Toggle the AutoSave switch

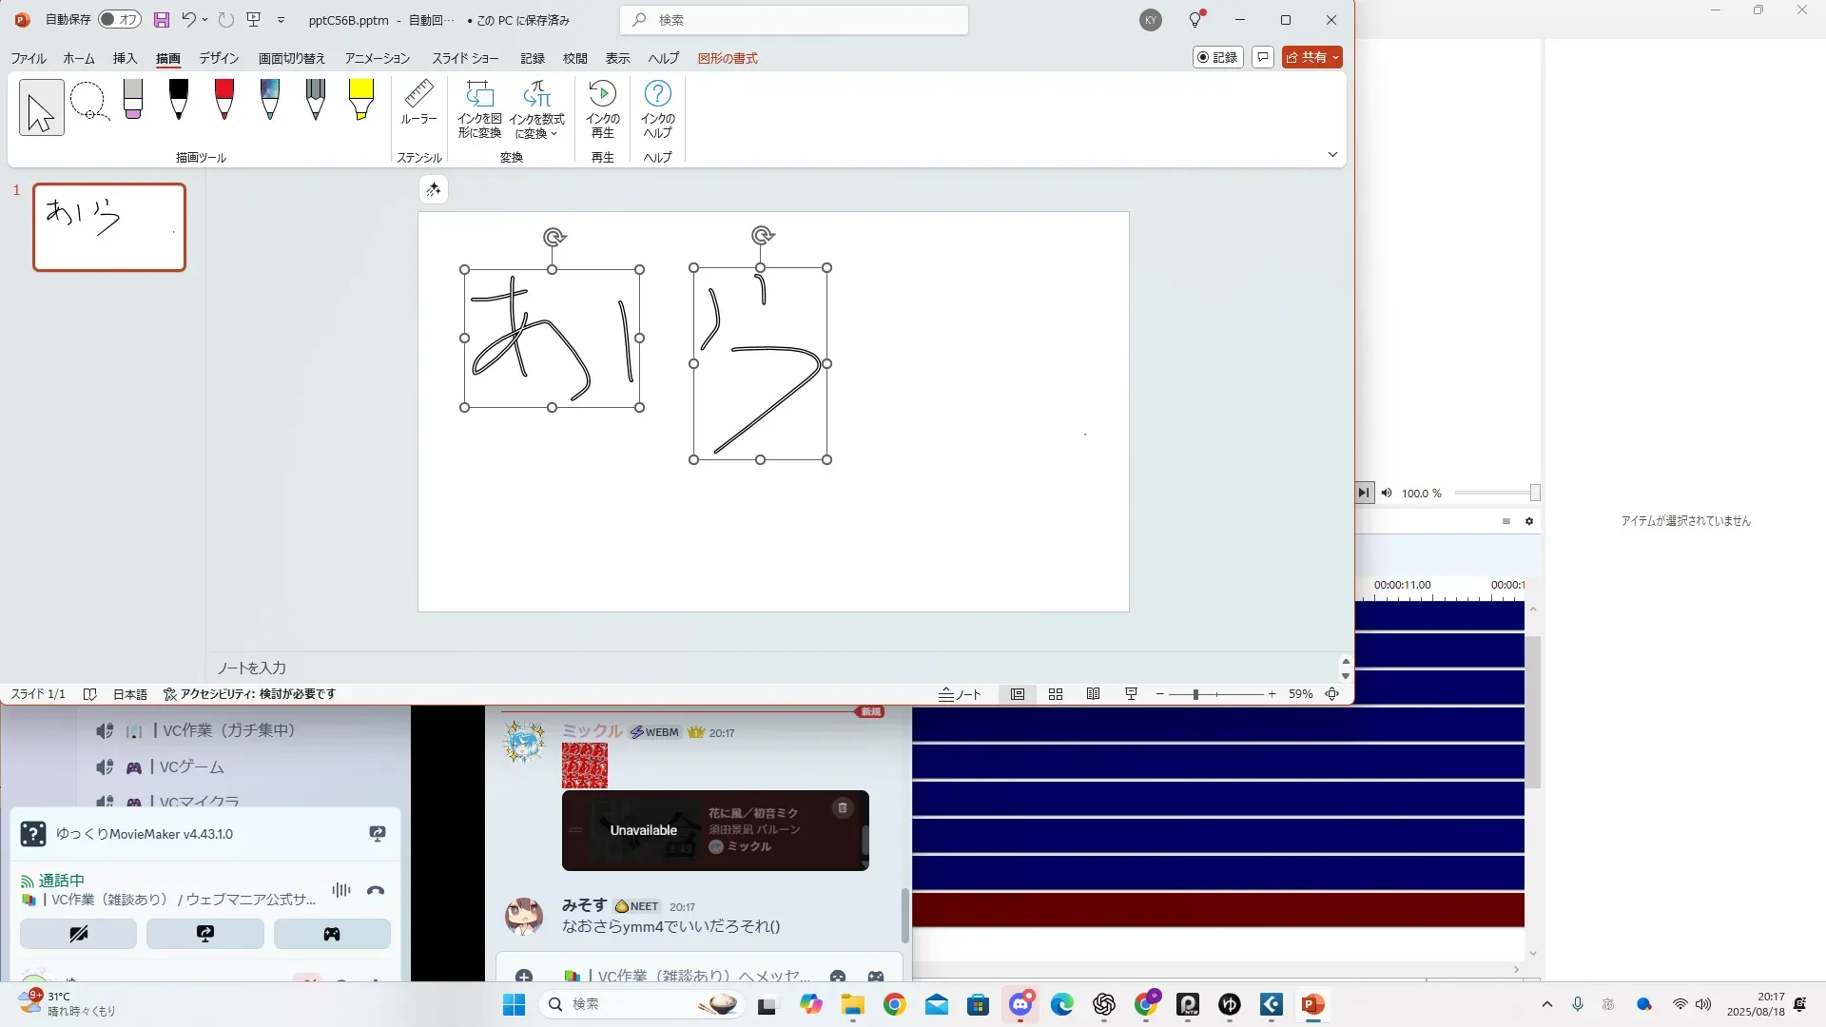(120, 19)
